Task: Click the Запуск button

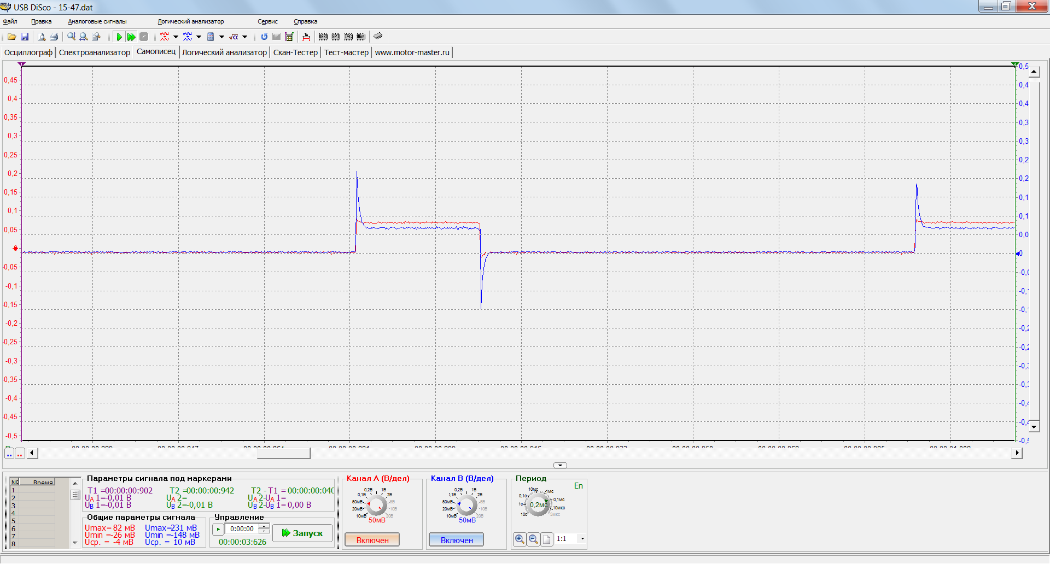Action: (302, 533)
